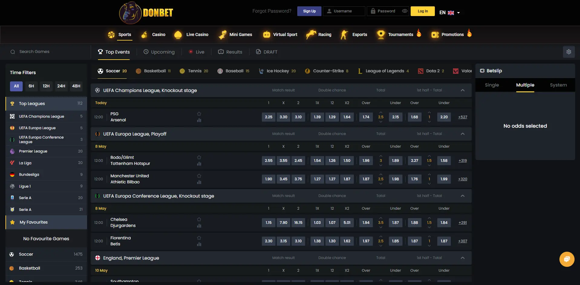Select the 6H time filter
This screenshot has width=580, height=285.
tap(31, 86)
